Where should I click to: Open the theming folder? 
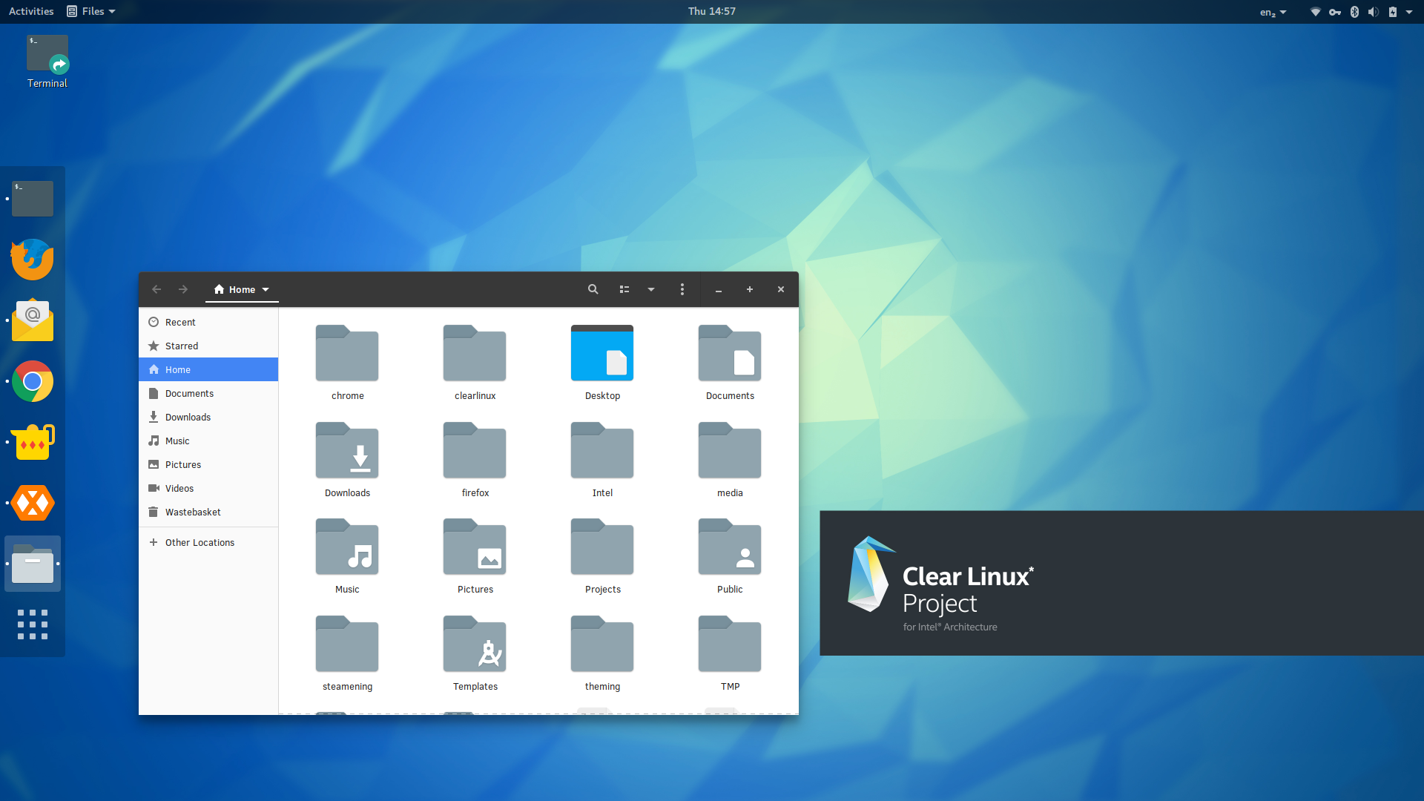click(x=602, y=644)
